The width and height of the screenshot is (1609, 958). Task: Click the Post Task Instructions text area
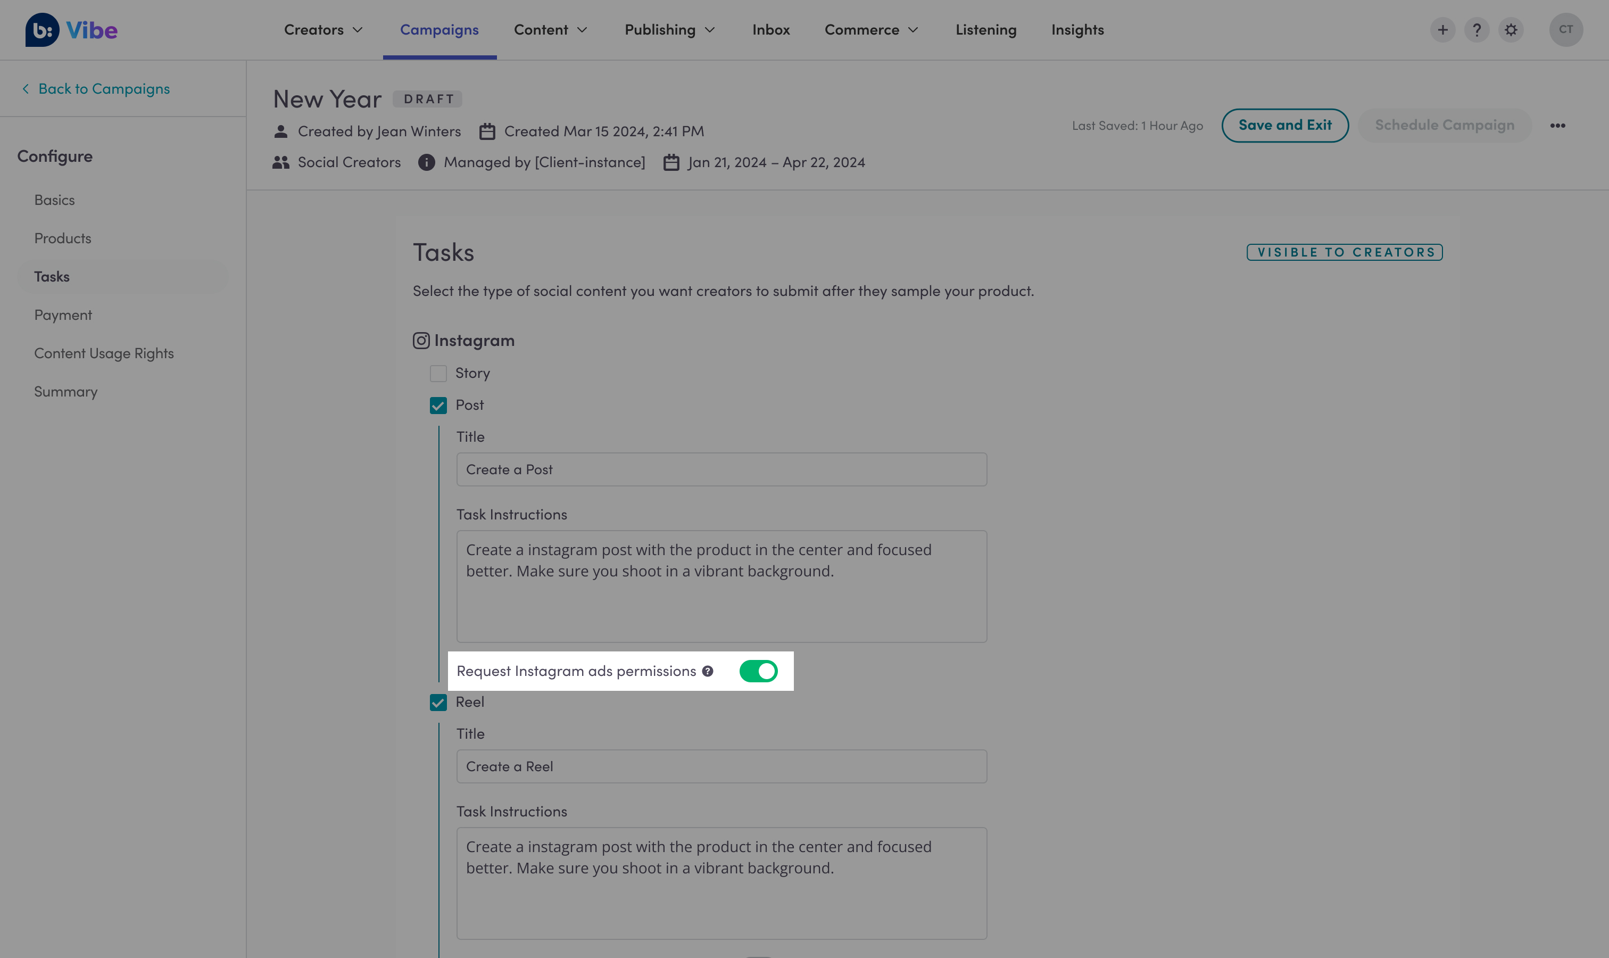click(x=721, y=586)
